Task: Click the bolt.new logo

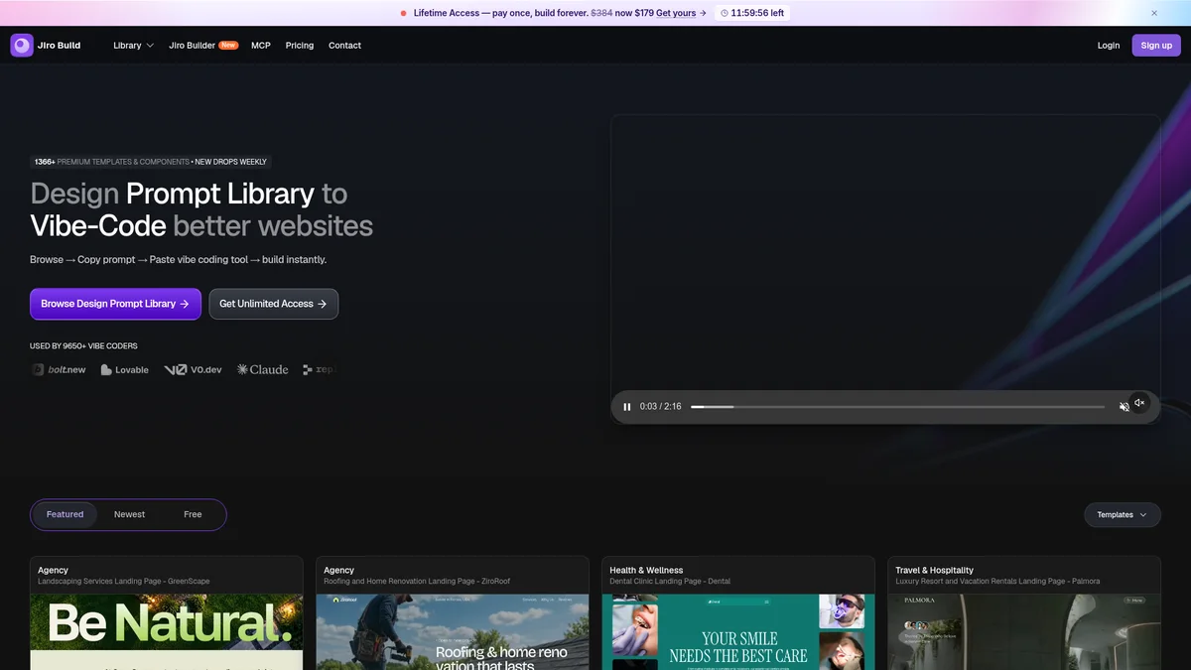Action: tap(59, 369)
